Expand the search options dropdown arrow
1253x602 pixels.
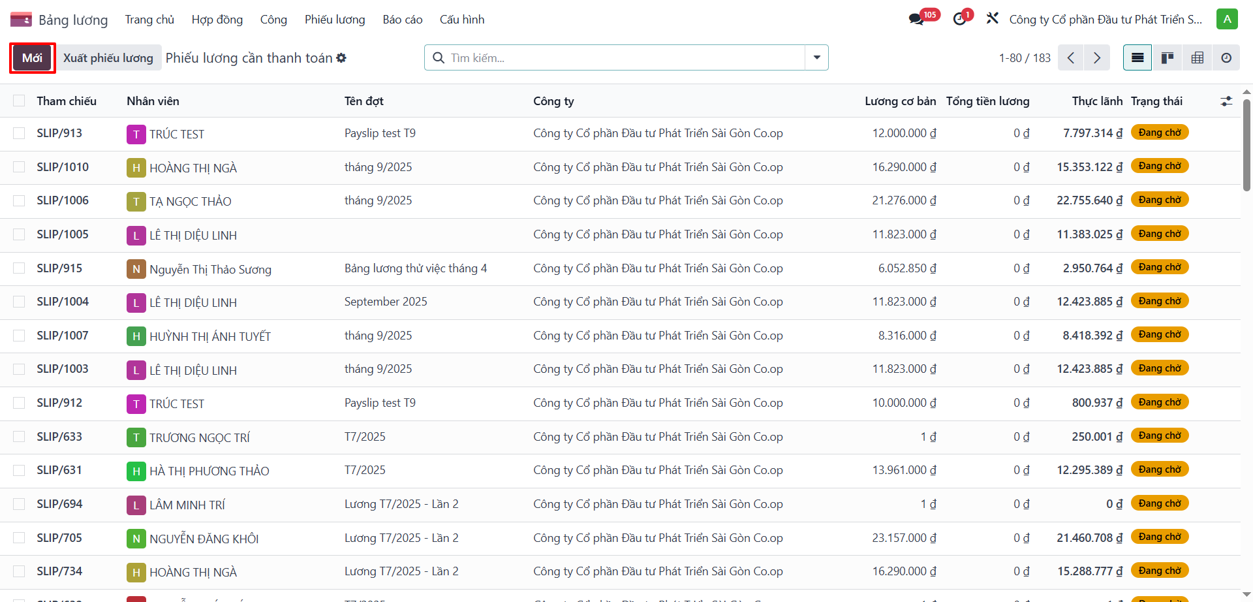point(816,57)
